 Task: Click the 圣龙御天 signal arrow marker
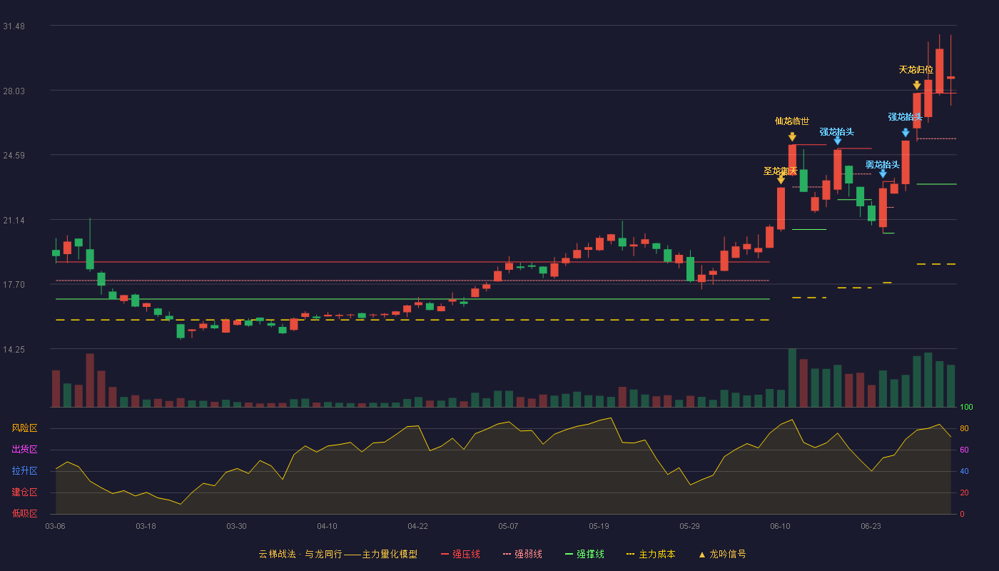[x=781, y=180]
